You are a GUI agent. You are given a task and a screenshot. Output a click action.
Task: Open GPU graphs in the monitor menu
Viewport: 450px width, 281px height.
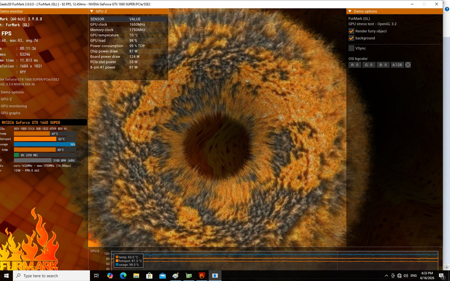coord(11,113)
